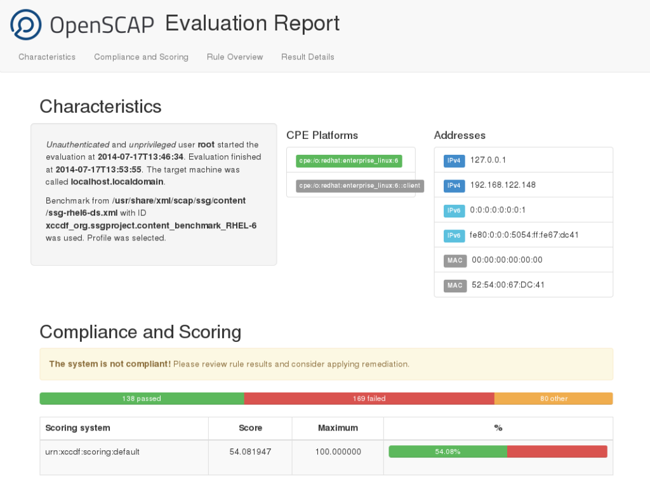Image resolution: width=650 pixels, height=482 pixels.
Task: Select the /usr/share/xml/scap/ssg/content path text
Action: 178,200
